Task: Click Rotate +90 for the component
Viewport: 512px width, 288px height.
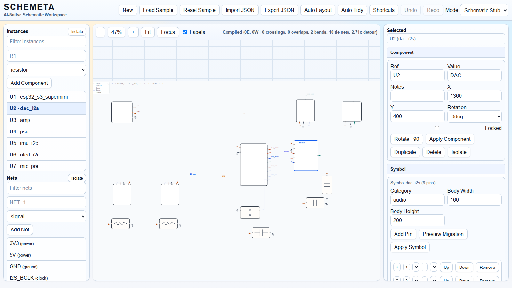Action: click(x=406, y=139)
